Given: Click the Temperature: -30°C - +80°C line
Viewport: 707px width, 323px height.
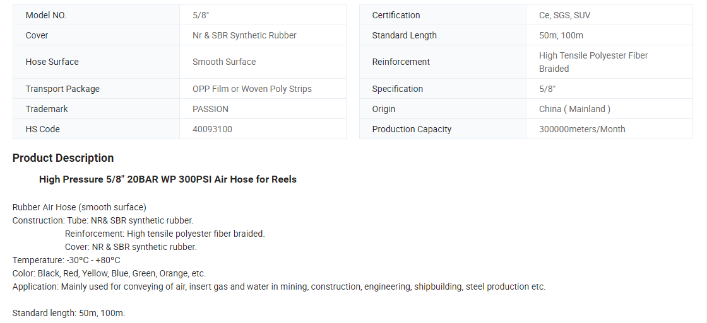Looking at the screenshot, I should [66, 260].
